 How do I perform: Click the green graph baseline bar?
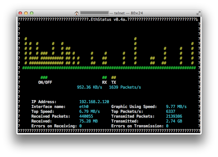pos(109,68)
